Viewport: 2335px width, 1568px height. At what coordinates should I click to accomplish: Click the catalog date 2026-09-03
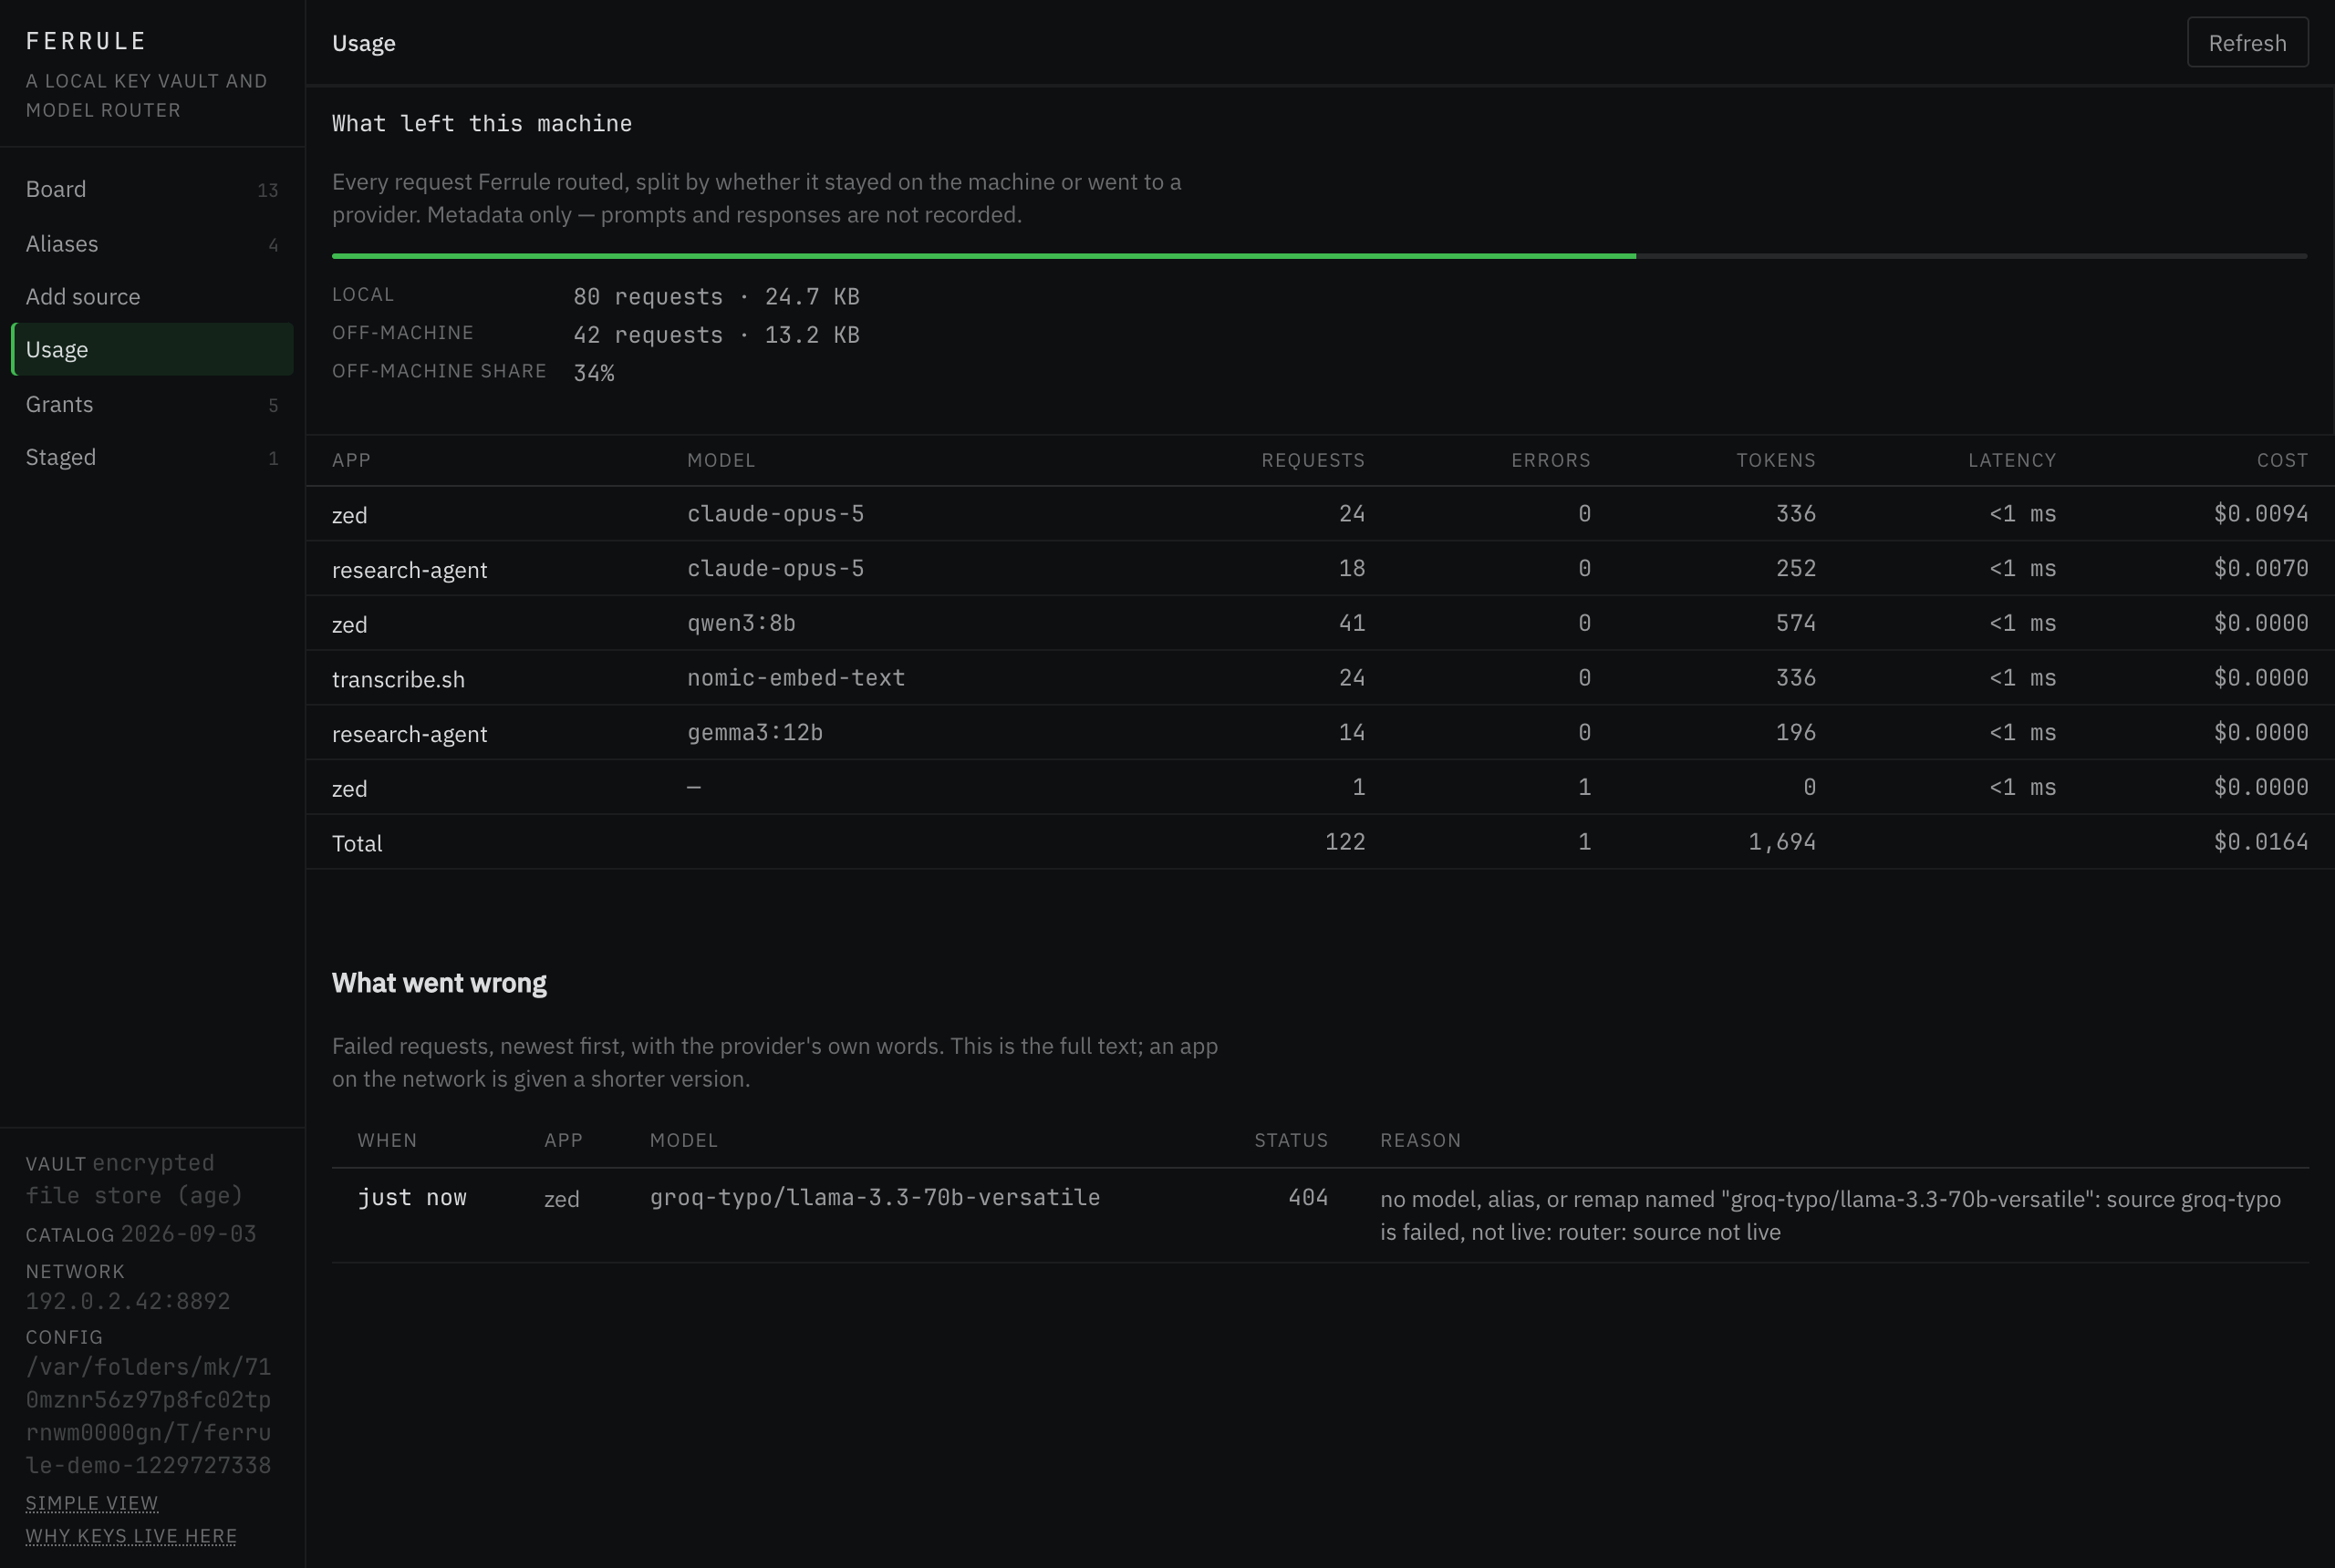coord(189,1233)
